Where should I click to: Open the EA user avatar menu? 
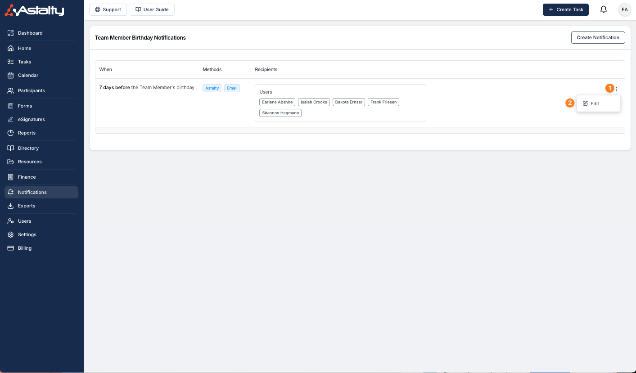point(624,9)
